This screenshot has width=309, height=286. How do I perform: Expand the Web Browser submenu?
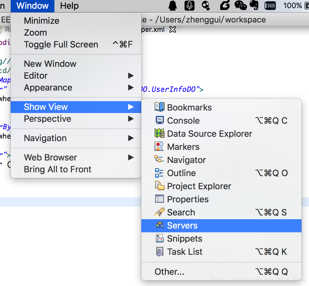point(131,157)
